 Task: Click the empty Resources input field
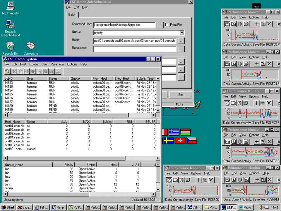tap(135, 49)
